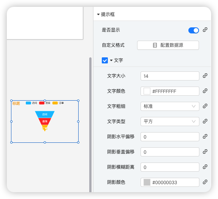Click link icon next to 阴影模糊距离
The width and height of the screenshot is (218, 199).
205,167
